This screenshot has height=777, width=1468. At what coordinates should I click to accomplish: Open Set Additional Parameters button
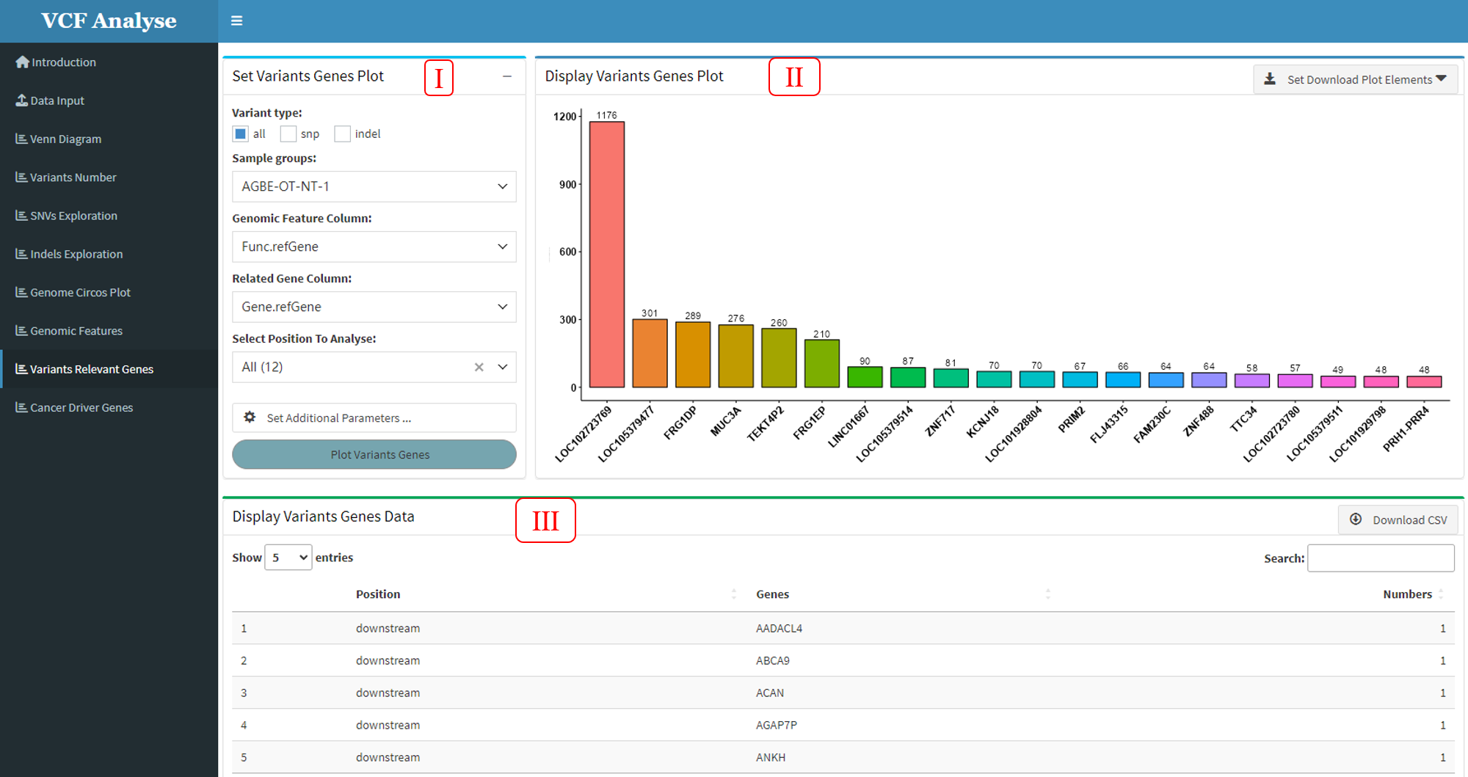374,417
